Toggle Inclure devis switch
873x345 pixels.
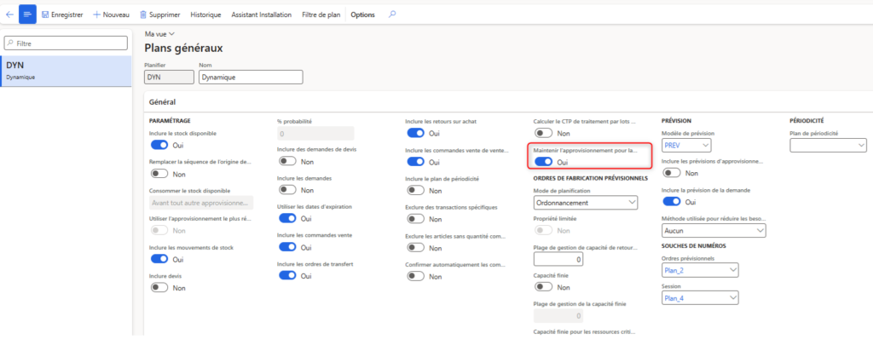click(159, 288)
